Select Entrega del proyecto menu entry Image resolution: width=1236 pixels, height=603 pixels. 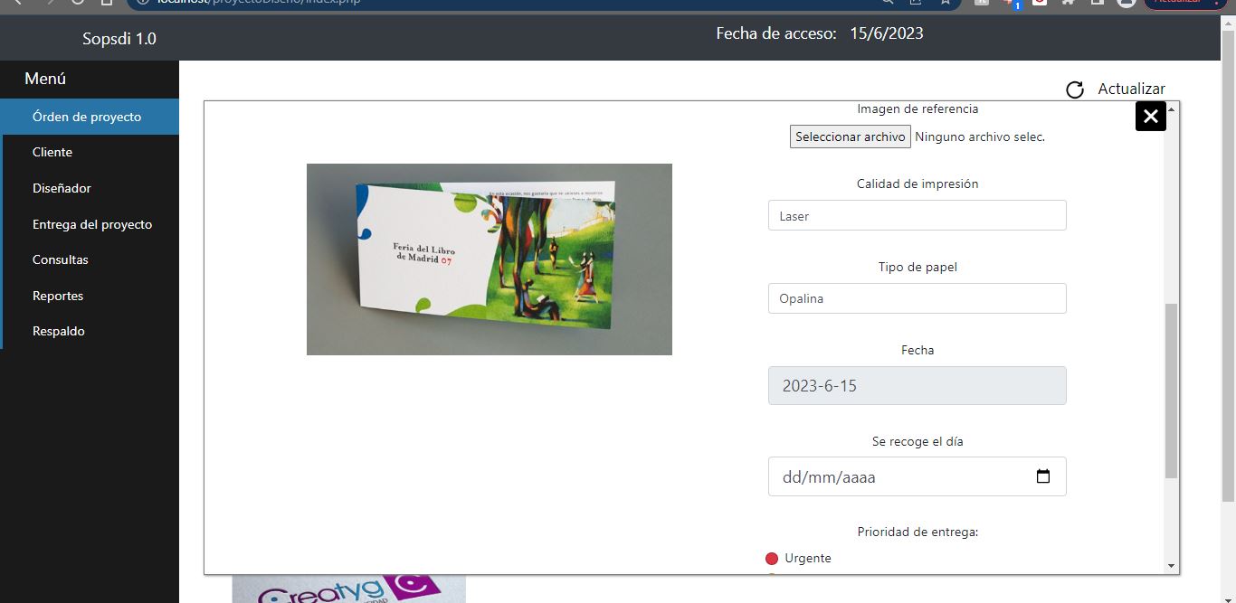pos(92,224)
